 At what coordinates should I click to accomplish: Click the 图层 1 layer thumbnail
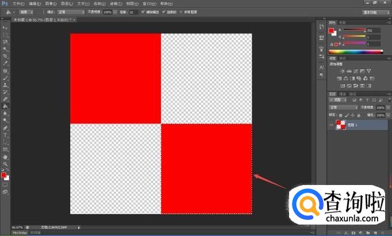(340, 124)
